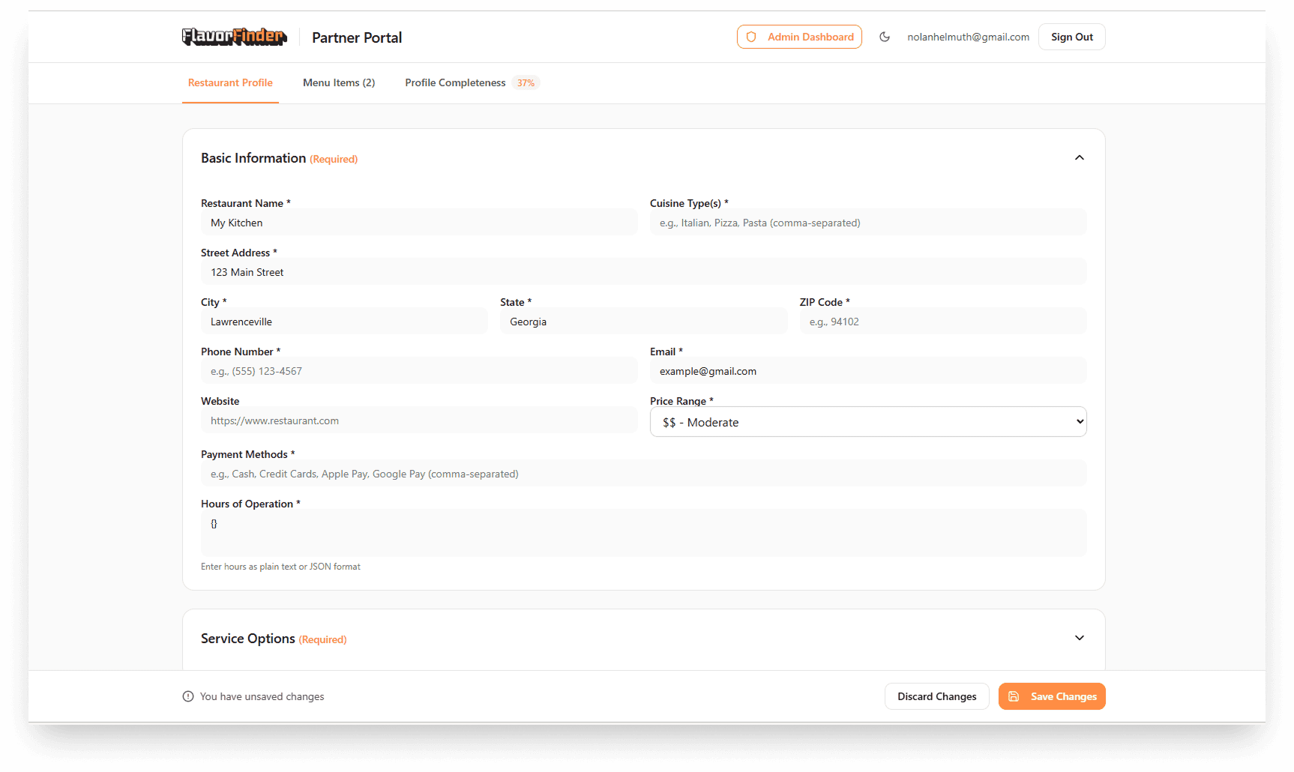Image resolution: width=1294 pixels, height=772 pixels.
Task: Open the Profile Completeness tab
Action: tap(455, 82)
